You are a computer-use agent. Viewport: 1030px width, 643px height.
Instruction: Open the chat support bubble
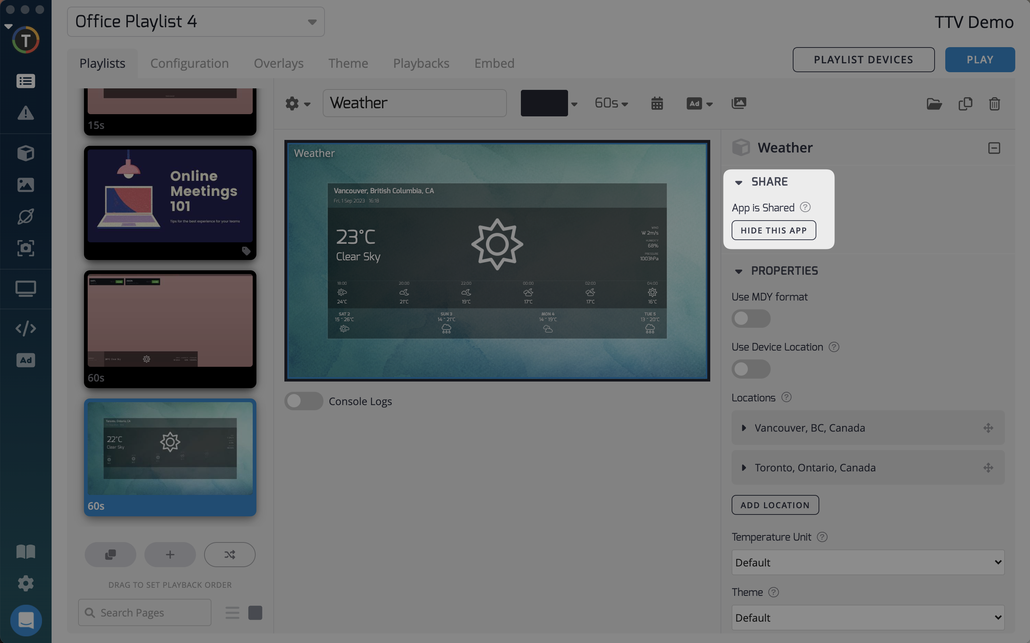coord(25,620)
